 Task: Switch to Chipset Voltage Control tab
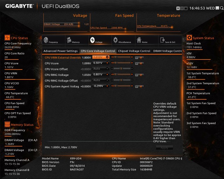[134, 51]
